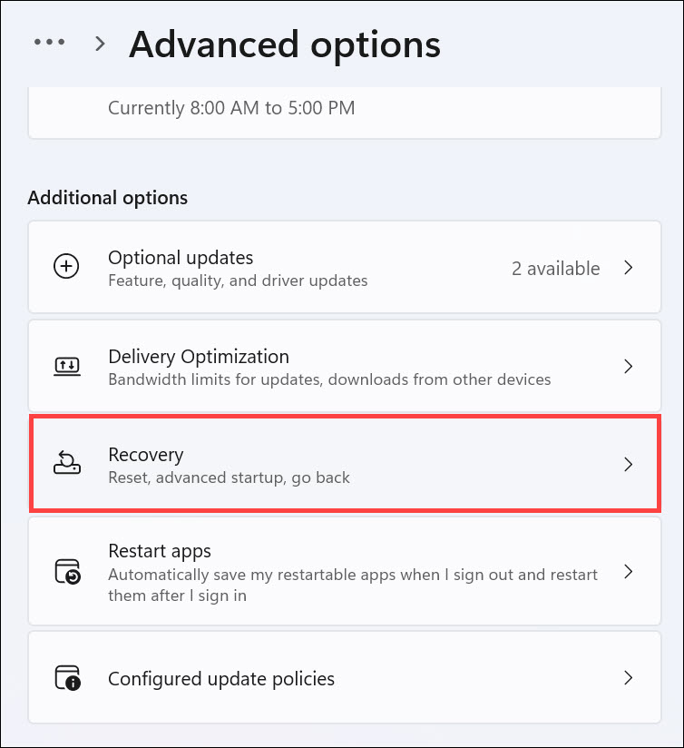Expand the Configured update policies chevron
This screenshot has width=684, height=748.
(629, 678)
